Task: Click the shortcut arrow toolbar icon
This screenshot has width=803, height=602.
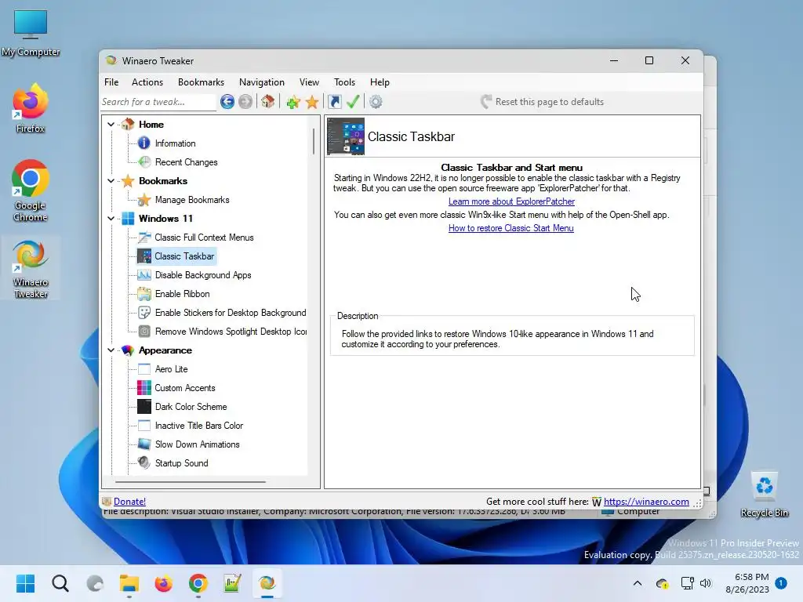Action: click(334, 102)
